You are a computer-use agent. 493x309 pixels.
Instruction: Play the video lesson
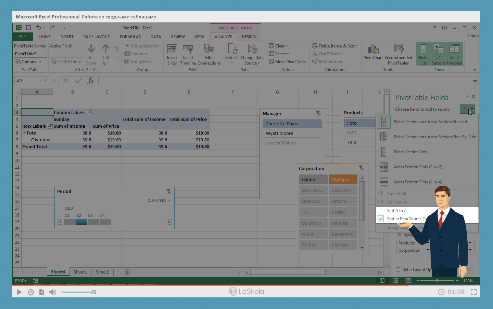(x=19, y=292)
